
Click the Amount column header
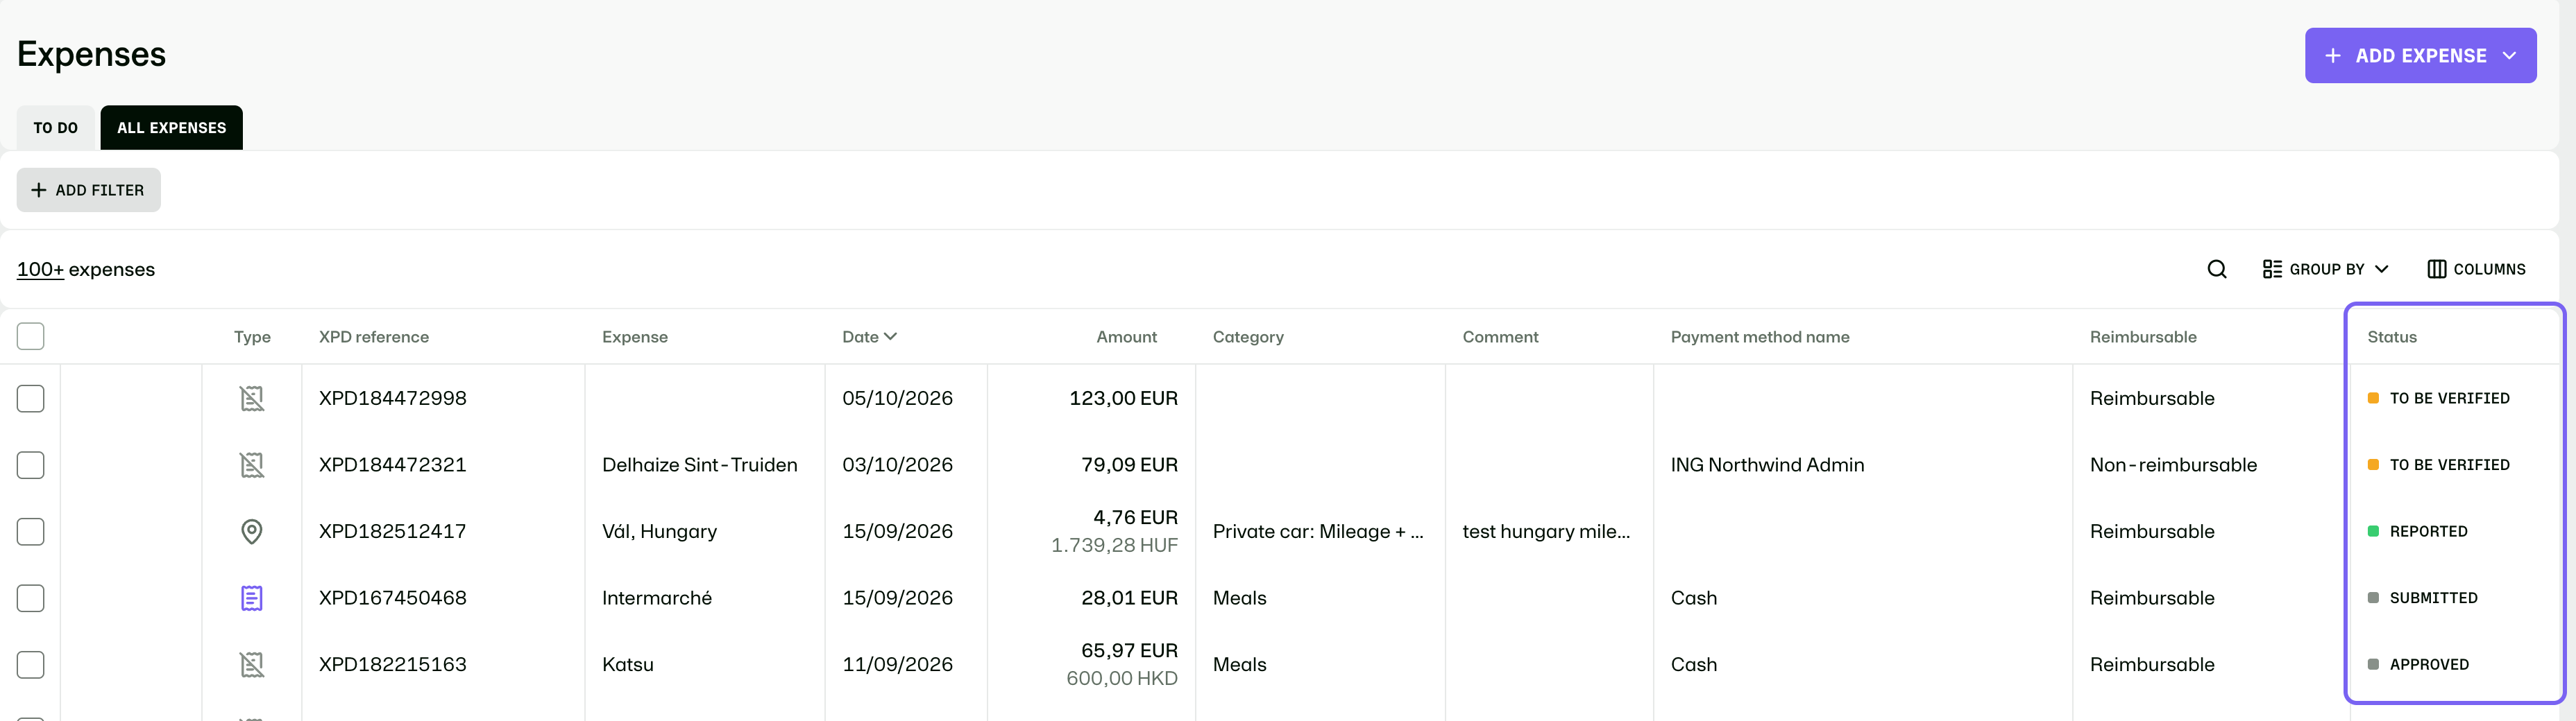[x=1126, y=338]
